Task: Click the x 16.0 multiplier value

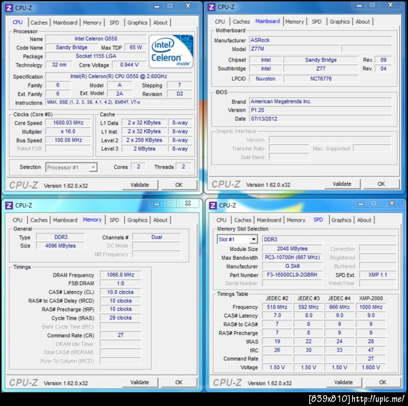Action: (x=68, y=131)
